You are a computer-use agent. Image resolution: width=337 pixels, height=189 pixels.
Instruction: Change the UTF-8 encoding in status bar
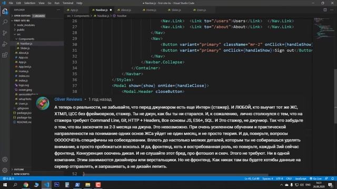(280, 178)
